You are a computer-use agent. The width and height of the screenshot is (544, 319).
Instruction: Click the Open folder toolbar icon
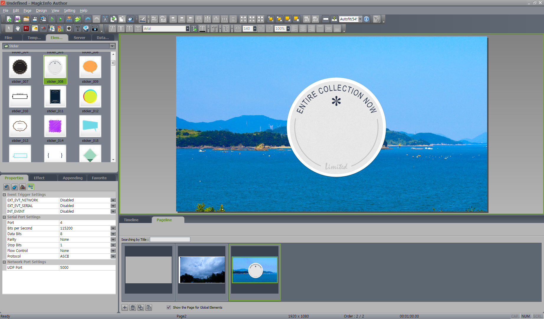(x=26, y=19)
